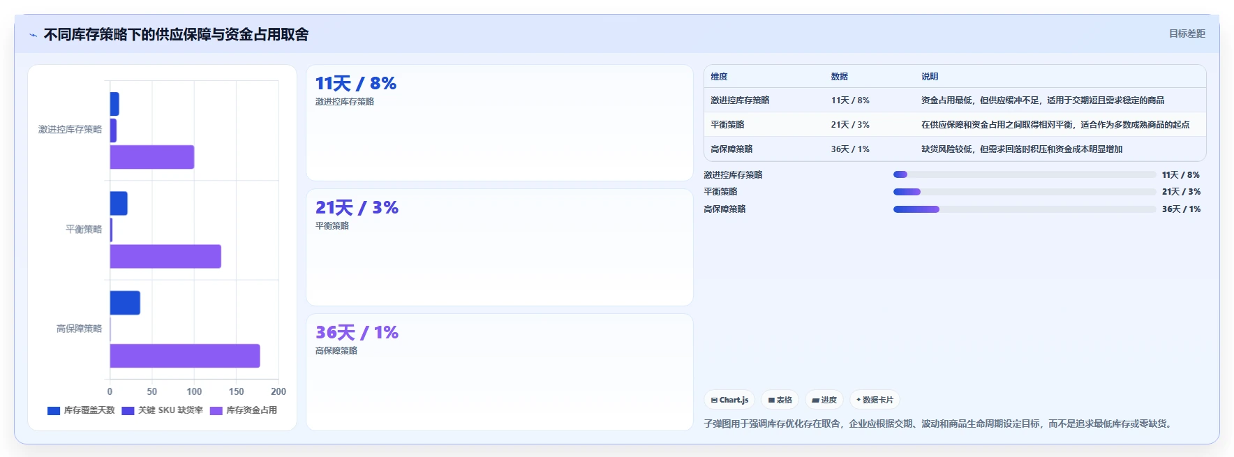The image size is (1234, 457).
Task: Click the 目标差距 label in the header
Action: [x=1187, y=33]
